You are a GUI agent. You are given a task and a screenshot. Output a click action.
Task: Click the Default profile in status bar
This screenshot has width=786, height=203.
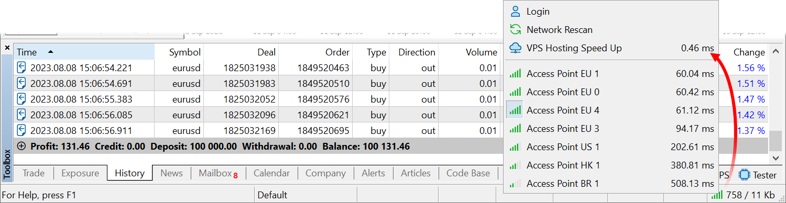[272, 195]
